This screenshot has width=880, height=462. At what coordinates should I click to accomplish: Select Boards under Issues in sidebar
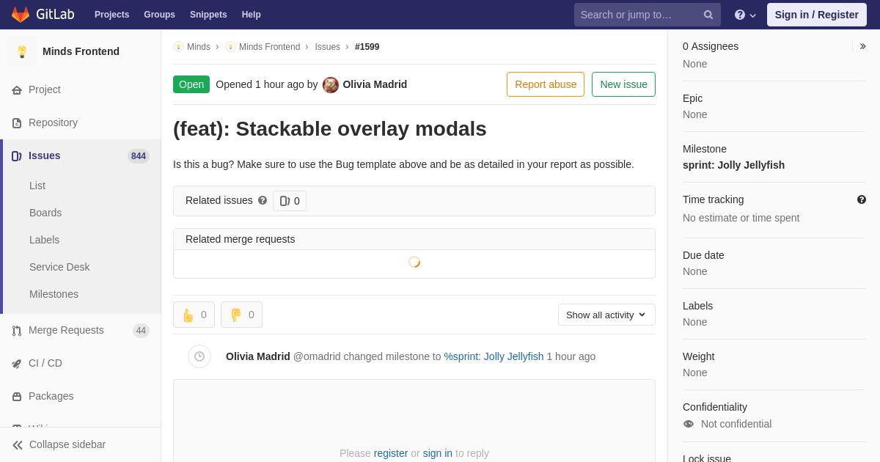tap(45, 213)
